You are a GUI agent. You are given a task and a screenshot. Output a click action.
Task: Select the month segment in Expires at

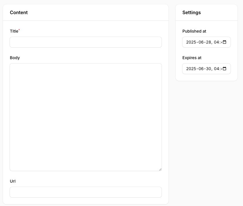(200, 69)
